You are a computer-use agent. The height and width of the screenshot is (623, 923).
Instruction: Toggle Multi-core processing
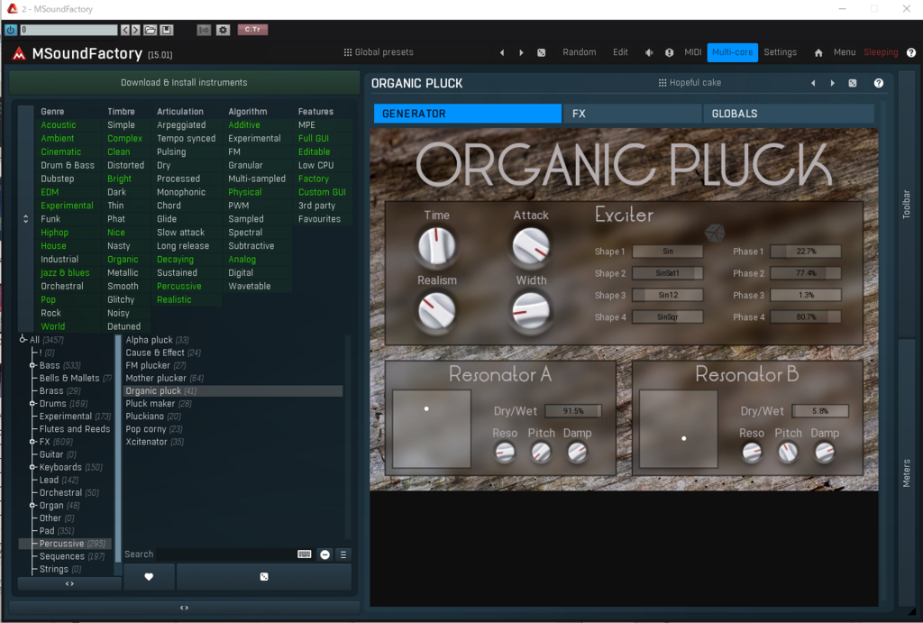click(x=732, y=52)
